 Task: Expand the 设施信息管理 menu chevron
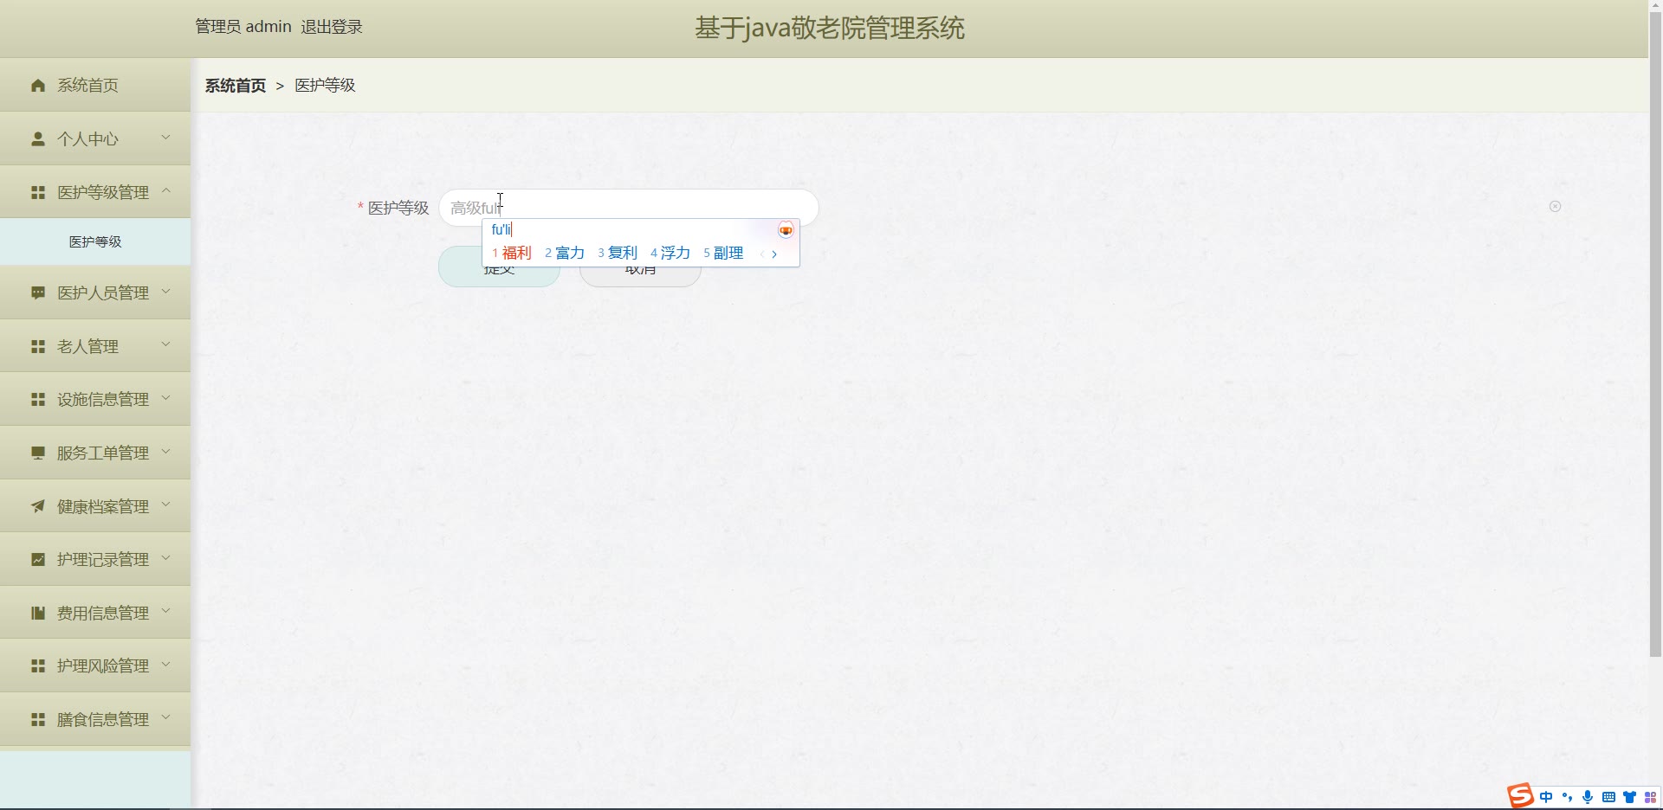pos(165,398)
